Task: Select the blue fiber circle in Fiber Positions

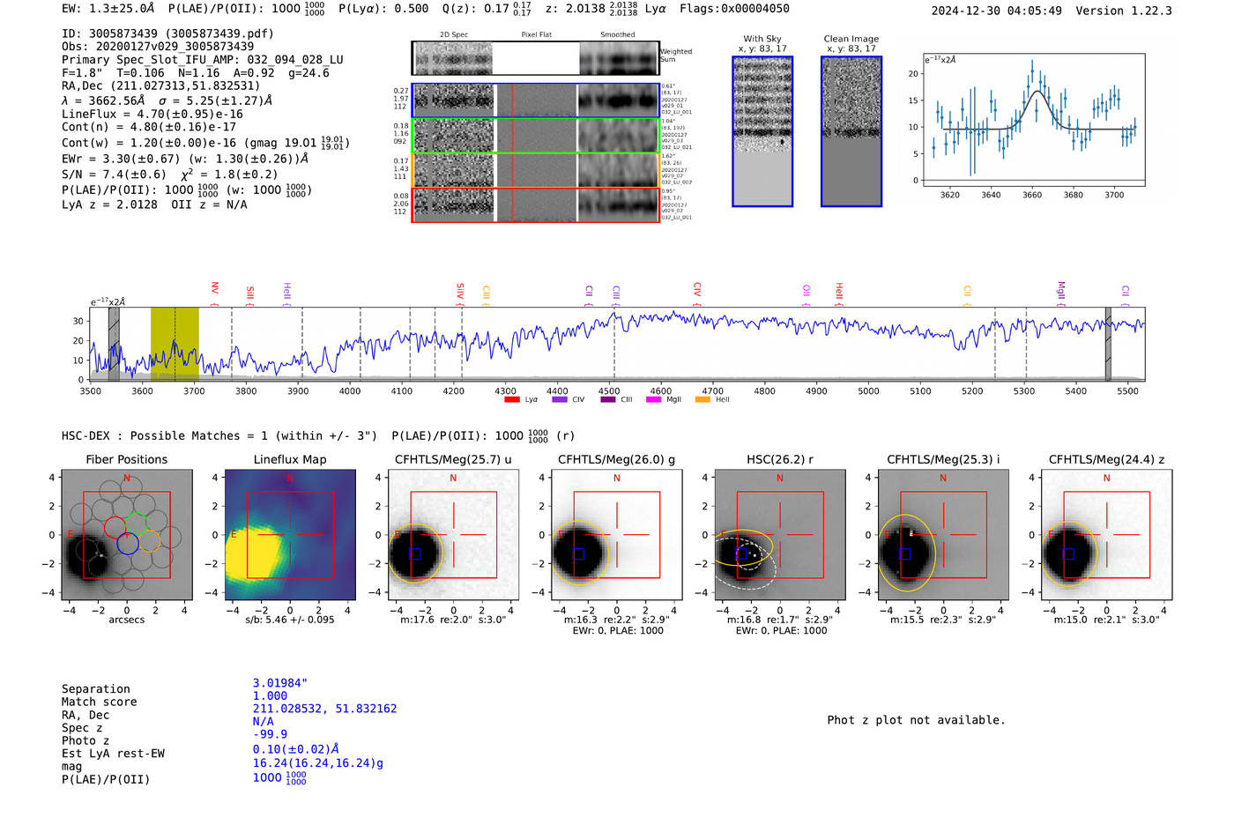Action: coord(128,543)
